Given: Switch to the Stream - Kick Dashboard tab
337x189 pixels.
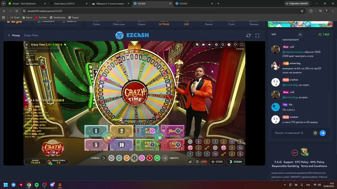Looking at the screenshot, I should click(x=26, y=3).
